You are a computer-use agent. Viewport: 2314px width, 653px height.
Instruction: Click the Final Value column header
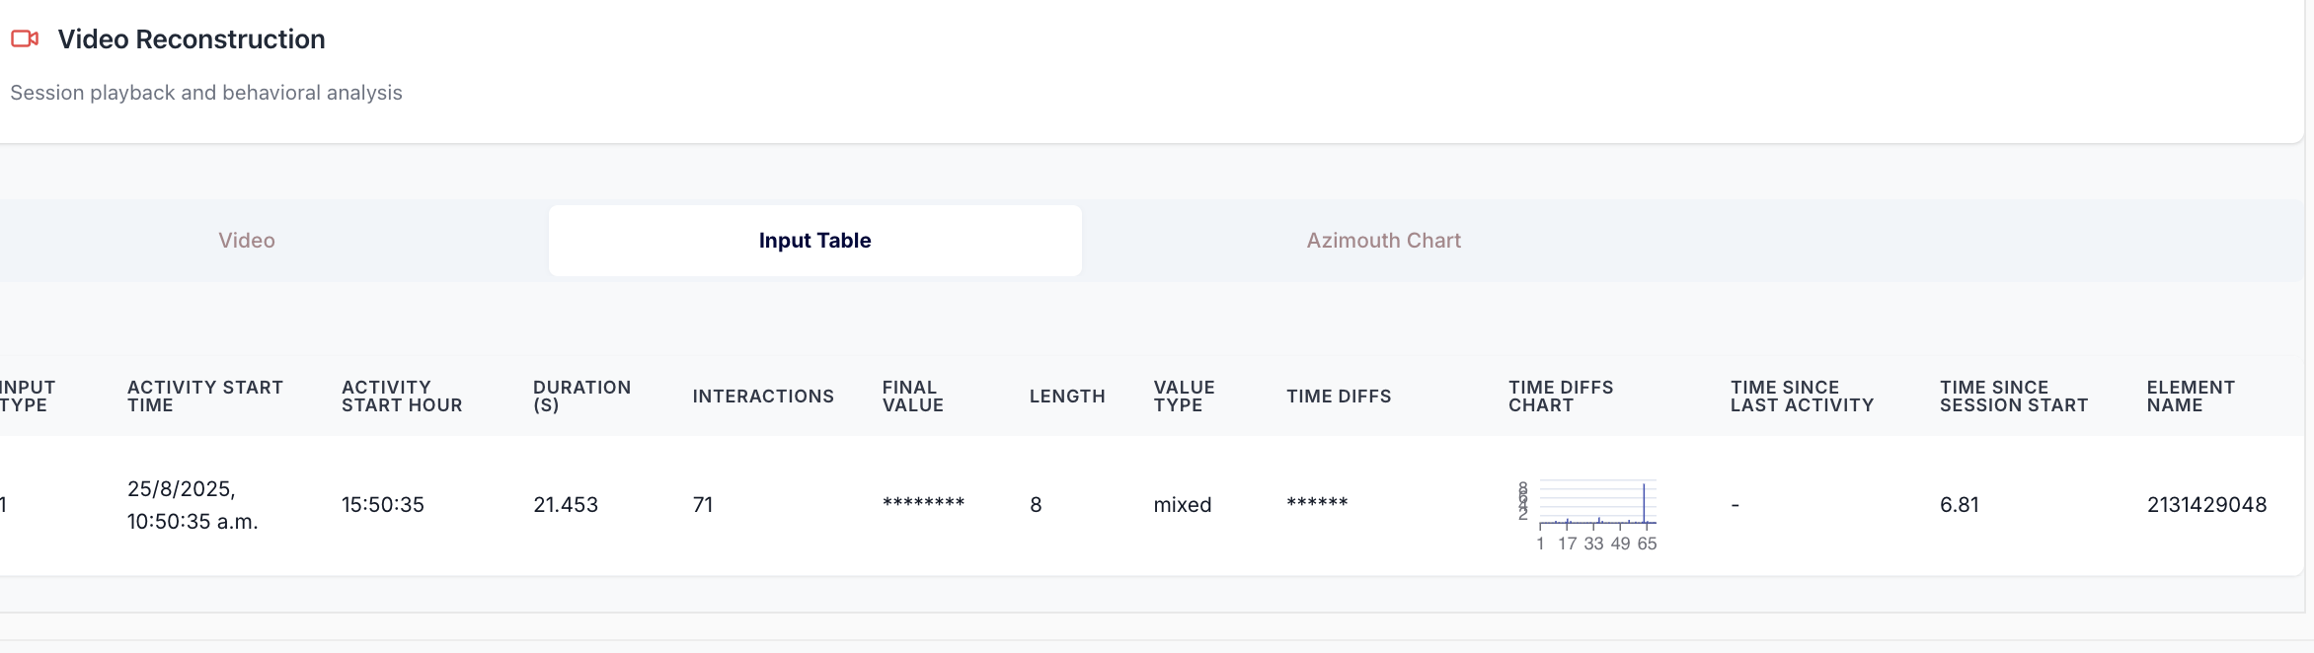pos(913,397)
